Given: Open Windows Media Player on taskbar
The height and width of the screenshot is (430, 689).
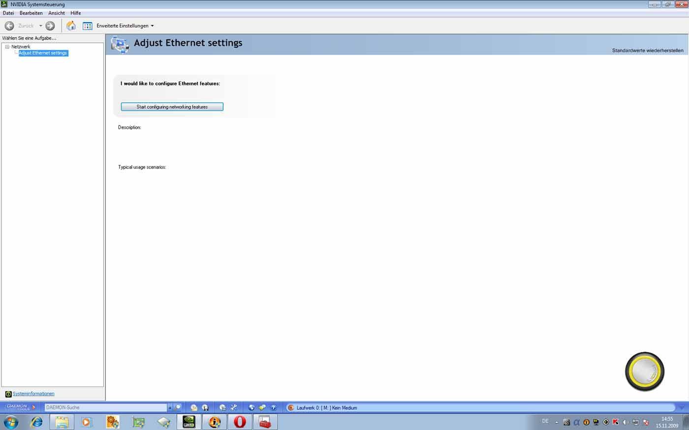Looking at the screenshot, I should pyautogui.click(x=87, y=422).
